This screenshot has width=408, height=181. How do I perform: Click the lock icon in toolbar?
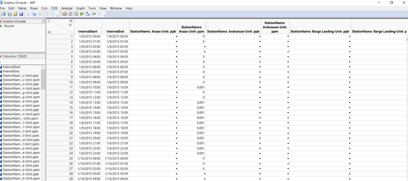pos(53,14)
